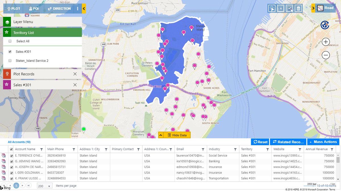Click the clear selection area tool
This screenshot has height=191, width=341.
[x=280, y=8]
